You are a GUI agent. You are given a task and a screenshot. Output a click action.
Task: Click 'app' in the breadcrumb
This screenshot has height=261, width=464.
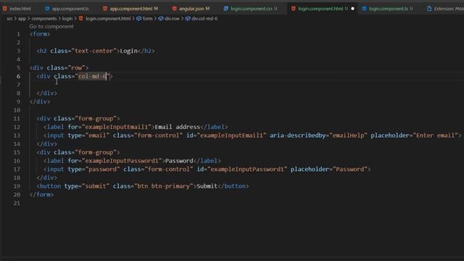click(22, 18)
